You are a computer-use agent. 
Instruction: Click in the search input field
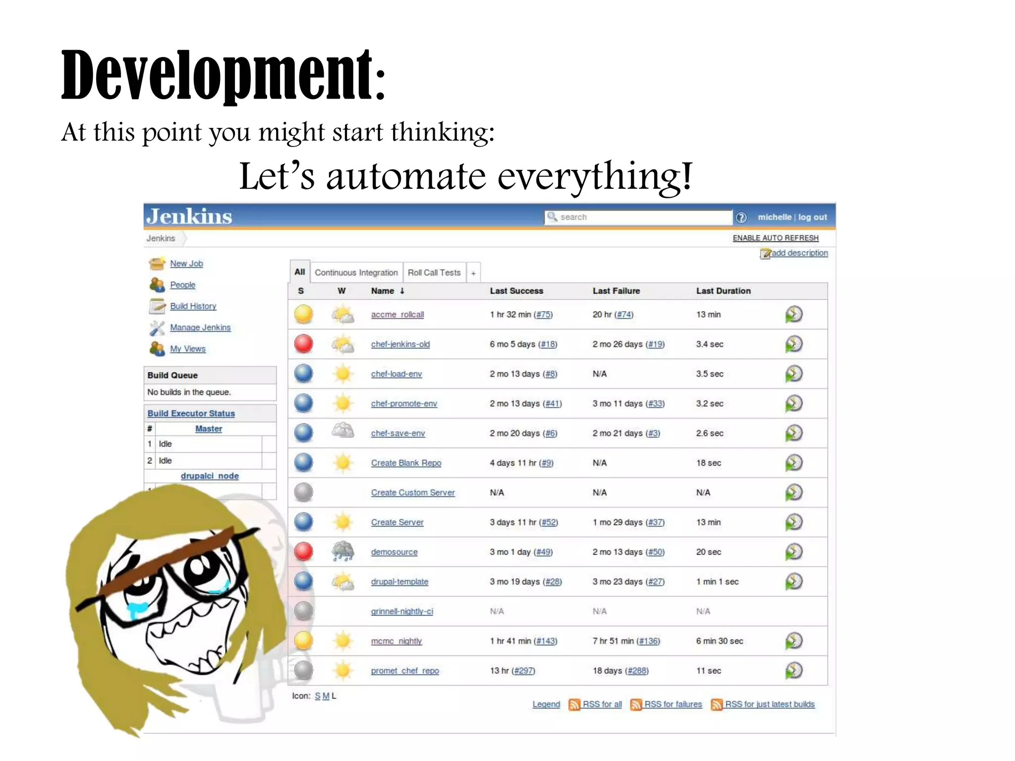point(638,217)
